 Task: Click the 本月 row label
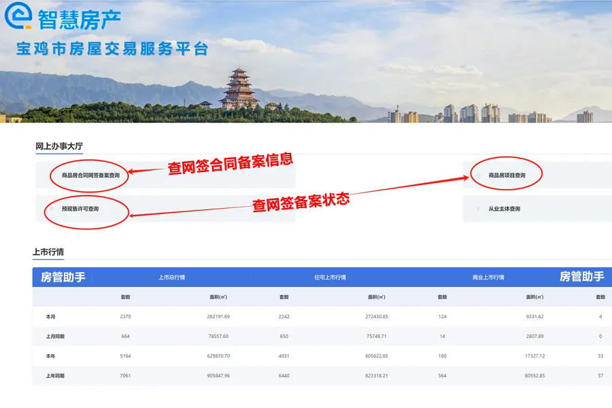point(51,317)
